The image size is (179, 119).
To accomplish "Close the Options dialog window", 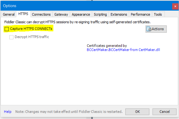I will click(x=175, y=6).
